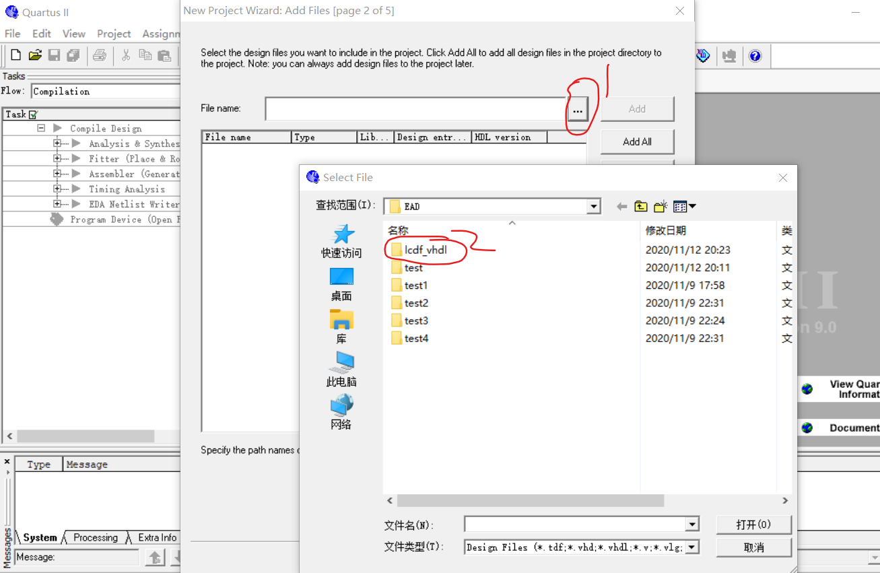This screenshot has width=880, height=573.
Task: Click the Add All button
Action: point(637,141)
